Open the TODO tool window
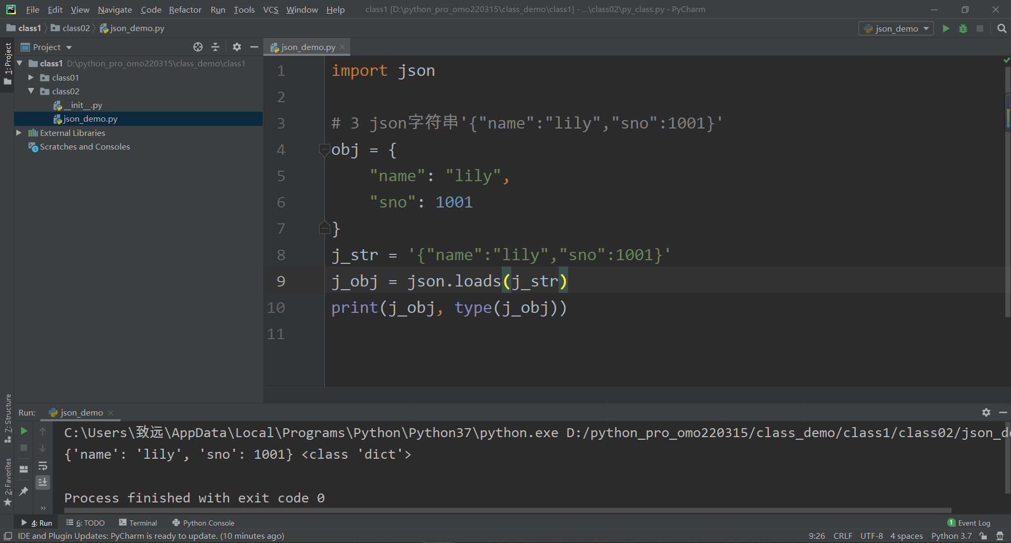Viewport: 1011px width, 543px height. click(90, 522)
